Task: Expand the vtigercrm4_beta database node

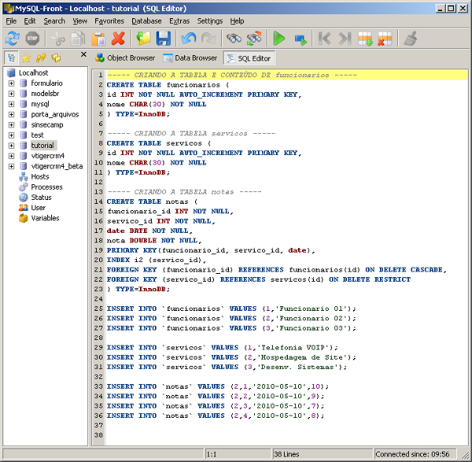Action: [11, 166]
